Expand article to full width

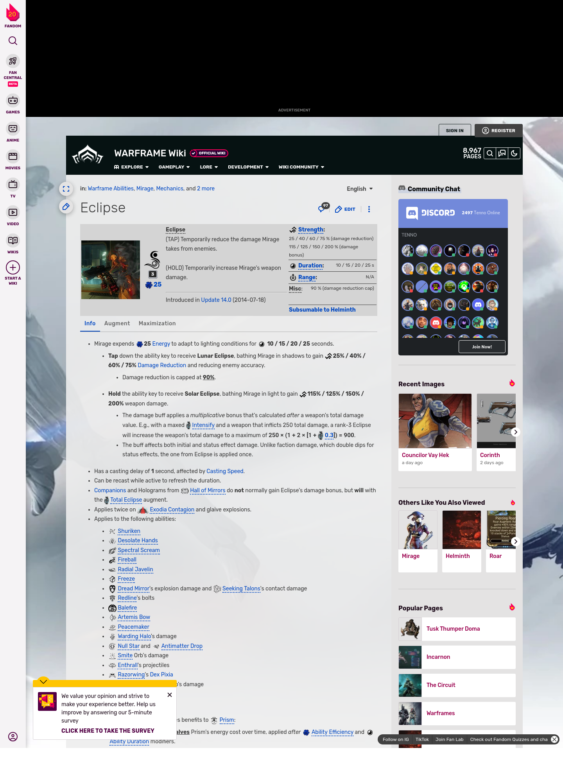click(66, 189)
